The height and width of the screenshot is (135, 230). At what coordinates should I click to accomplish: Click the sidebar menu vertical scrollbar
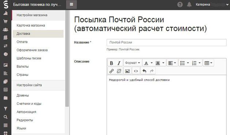click(67, 58)
